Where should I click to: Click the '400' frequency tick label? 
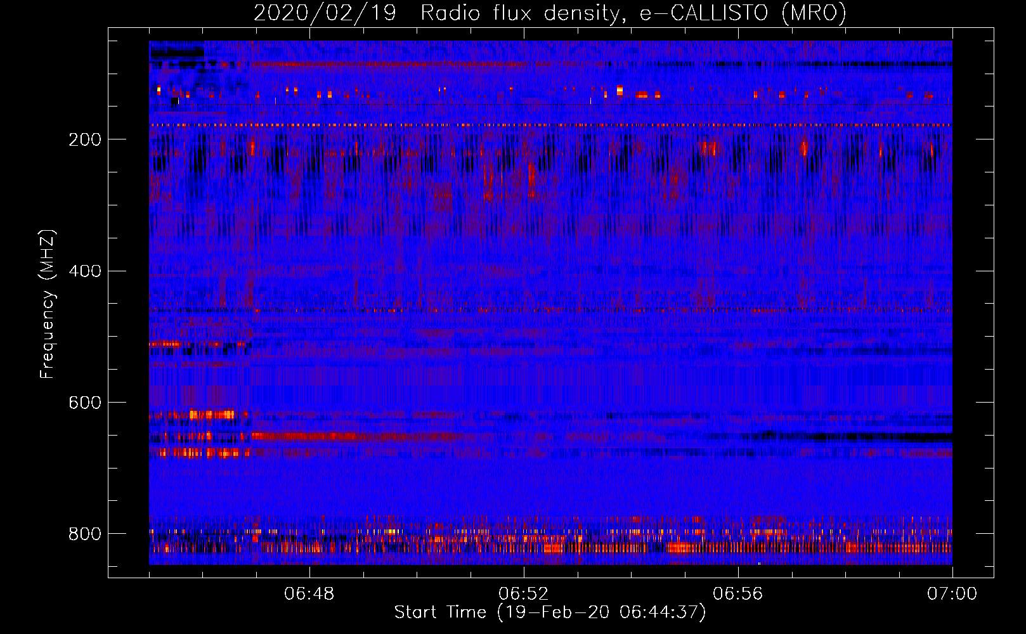(85, 271)
